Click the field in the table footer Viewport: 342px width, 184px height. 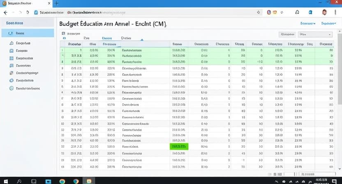pyautogui.click(x=317, y=174)
